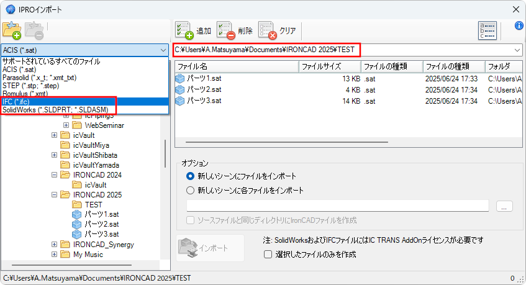Click the パーツ2.sat cube icon in file list
Screen dimensions: 526x285
pyautogui.click(x=180, y=89)
